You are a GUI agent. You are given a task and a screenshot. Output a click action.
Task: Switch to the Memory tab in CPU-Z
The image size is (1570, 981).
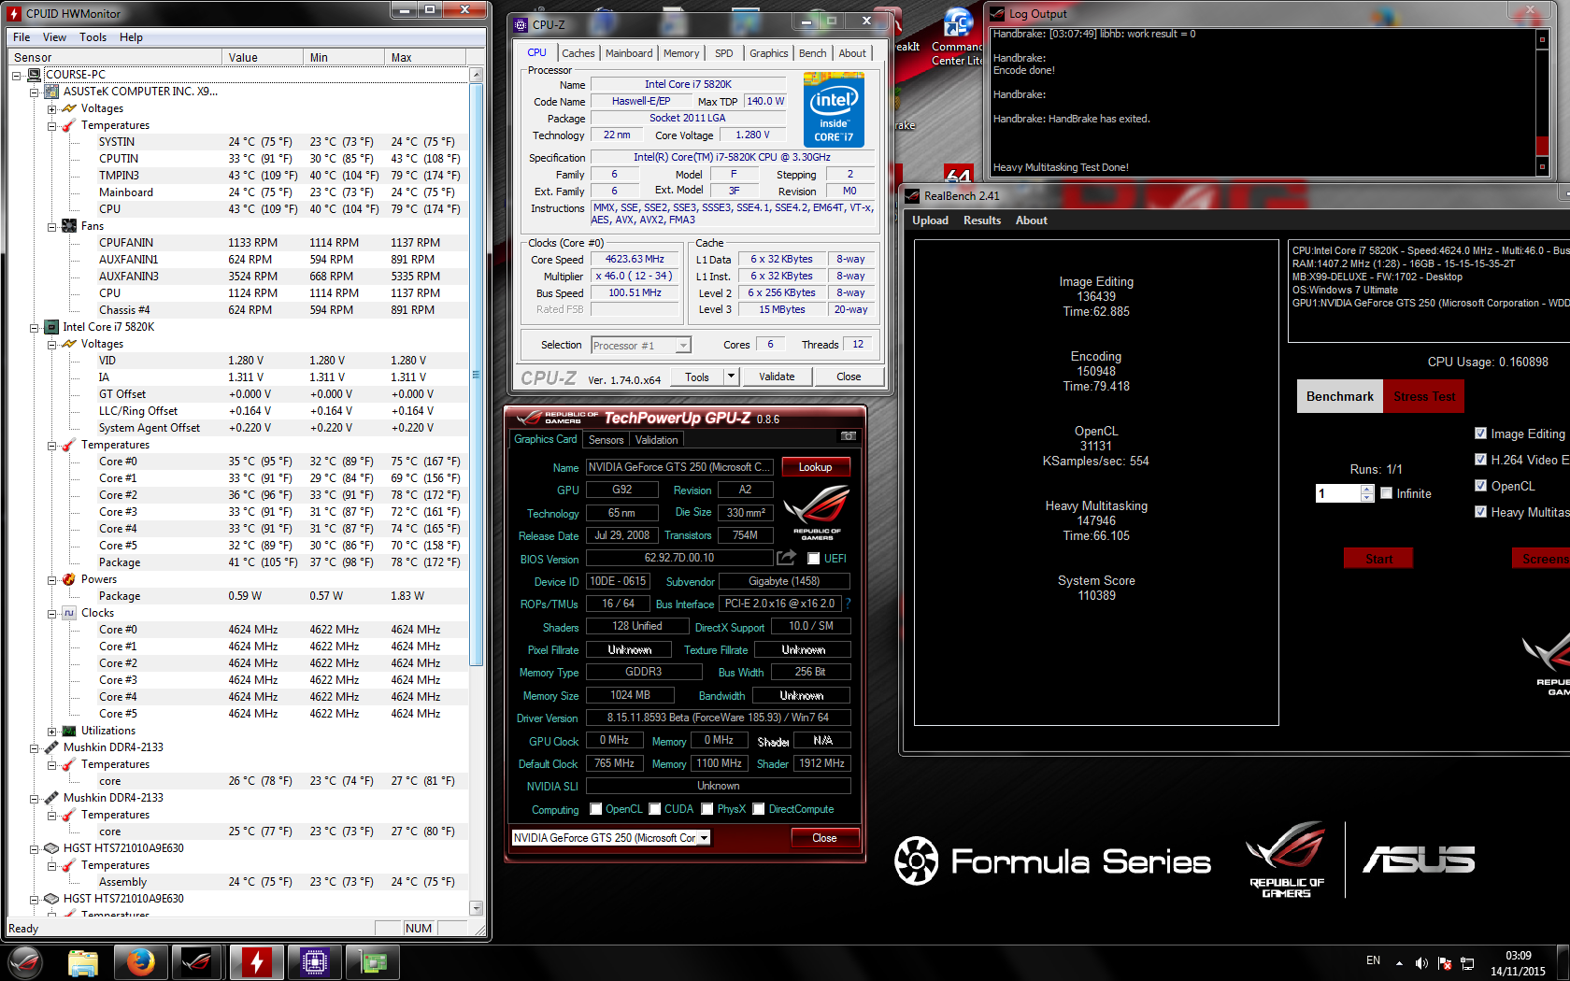click(x=681, y=53)
